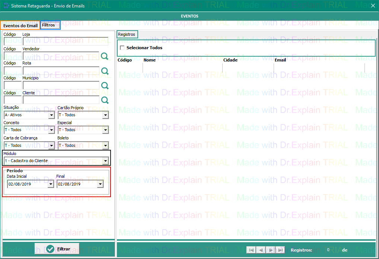Go to previous record navigation arrow

[261, 250]
